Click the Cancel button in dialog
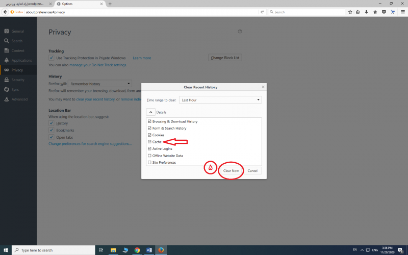 [252, 171]
